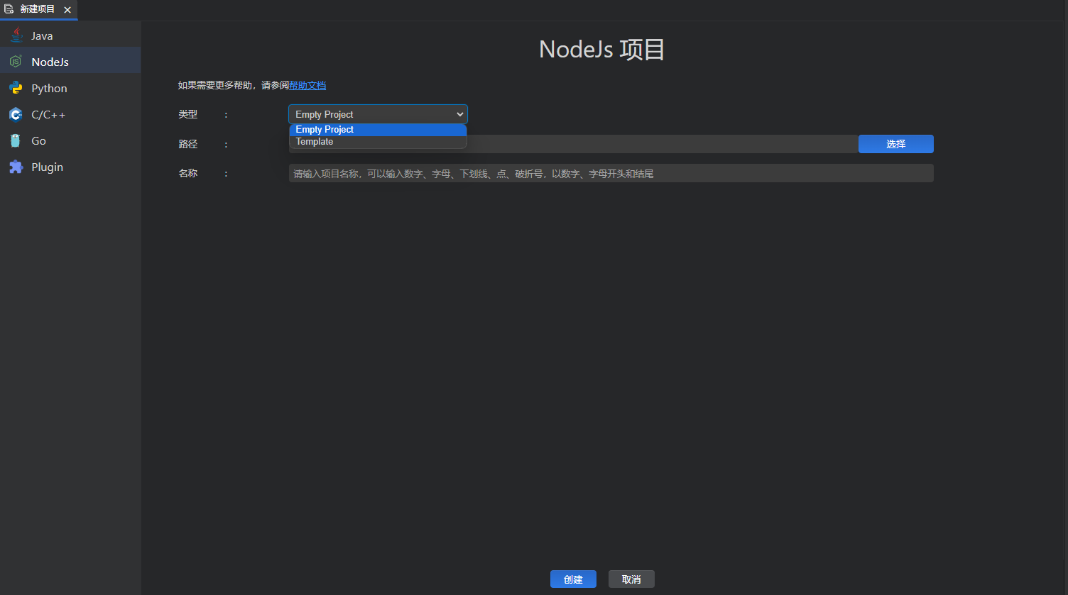
Task: Choose Empty Project option in list
Action: click(378, 129)
